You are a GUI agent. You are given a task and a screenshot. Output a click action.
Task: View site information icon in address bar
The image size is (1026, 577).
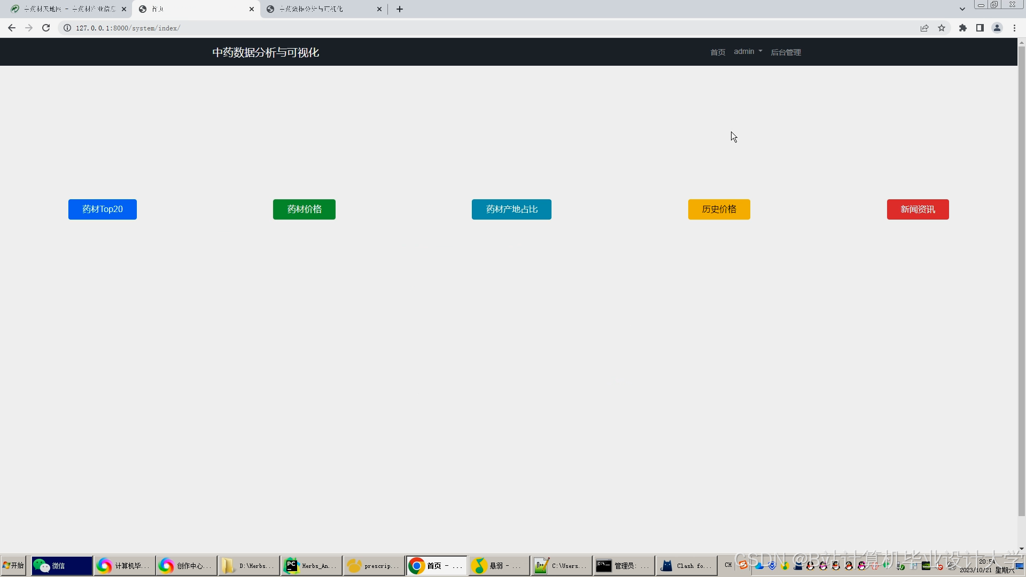point(67,28)
